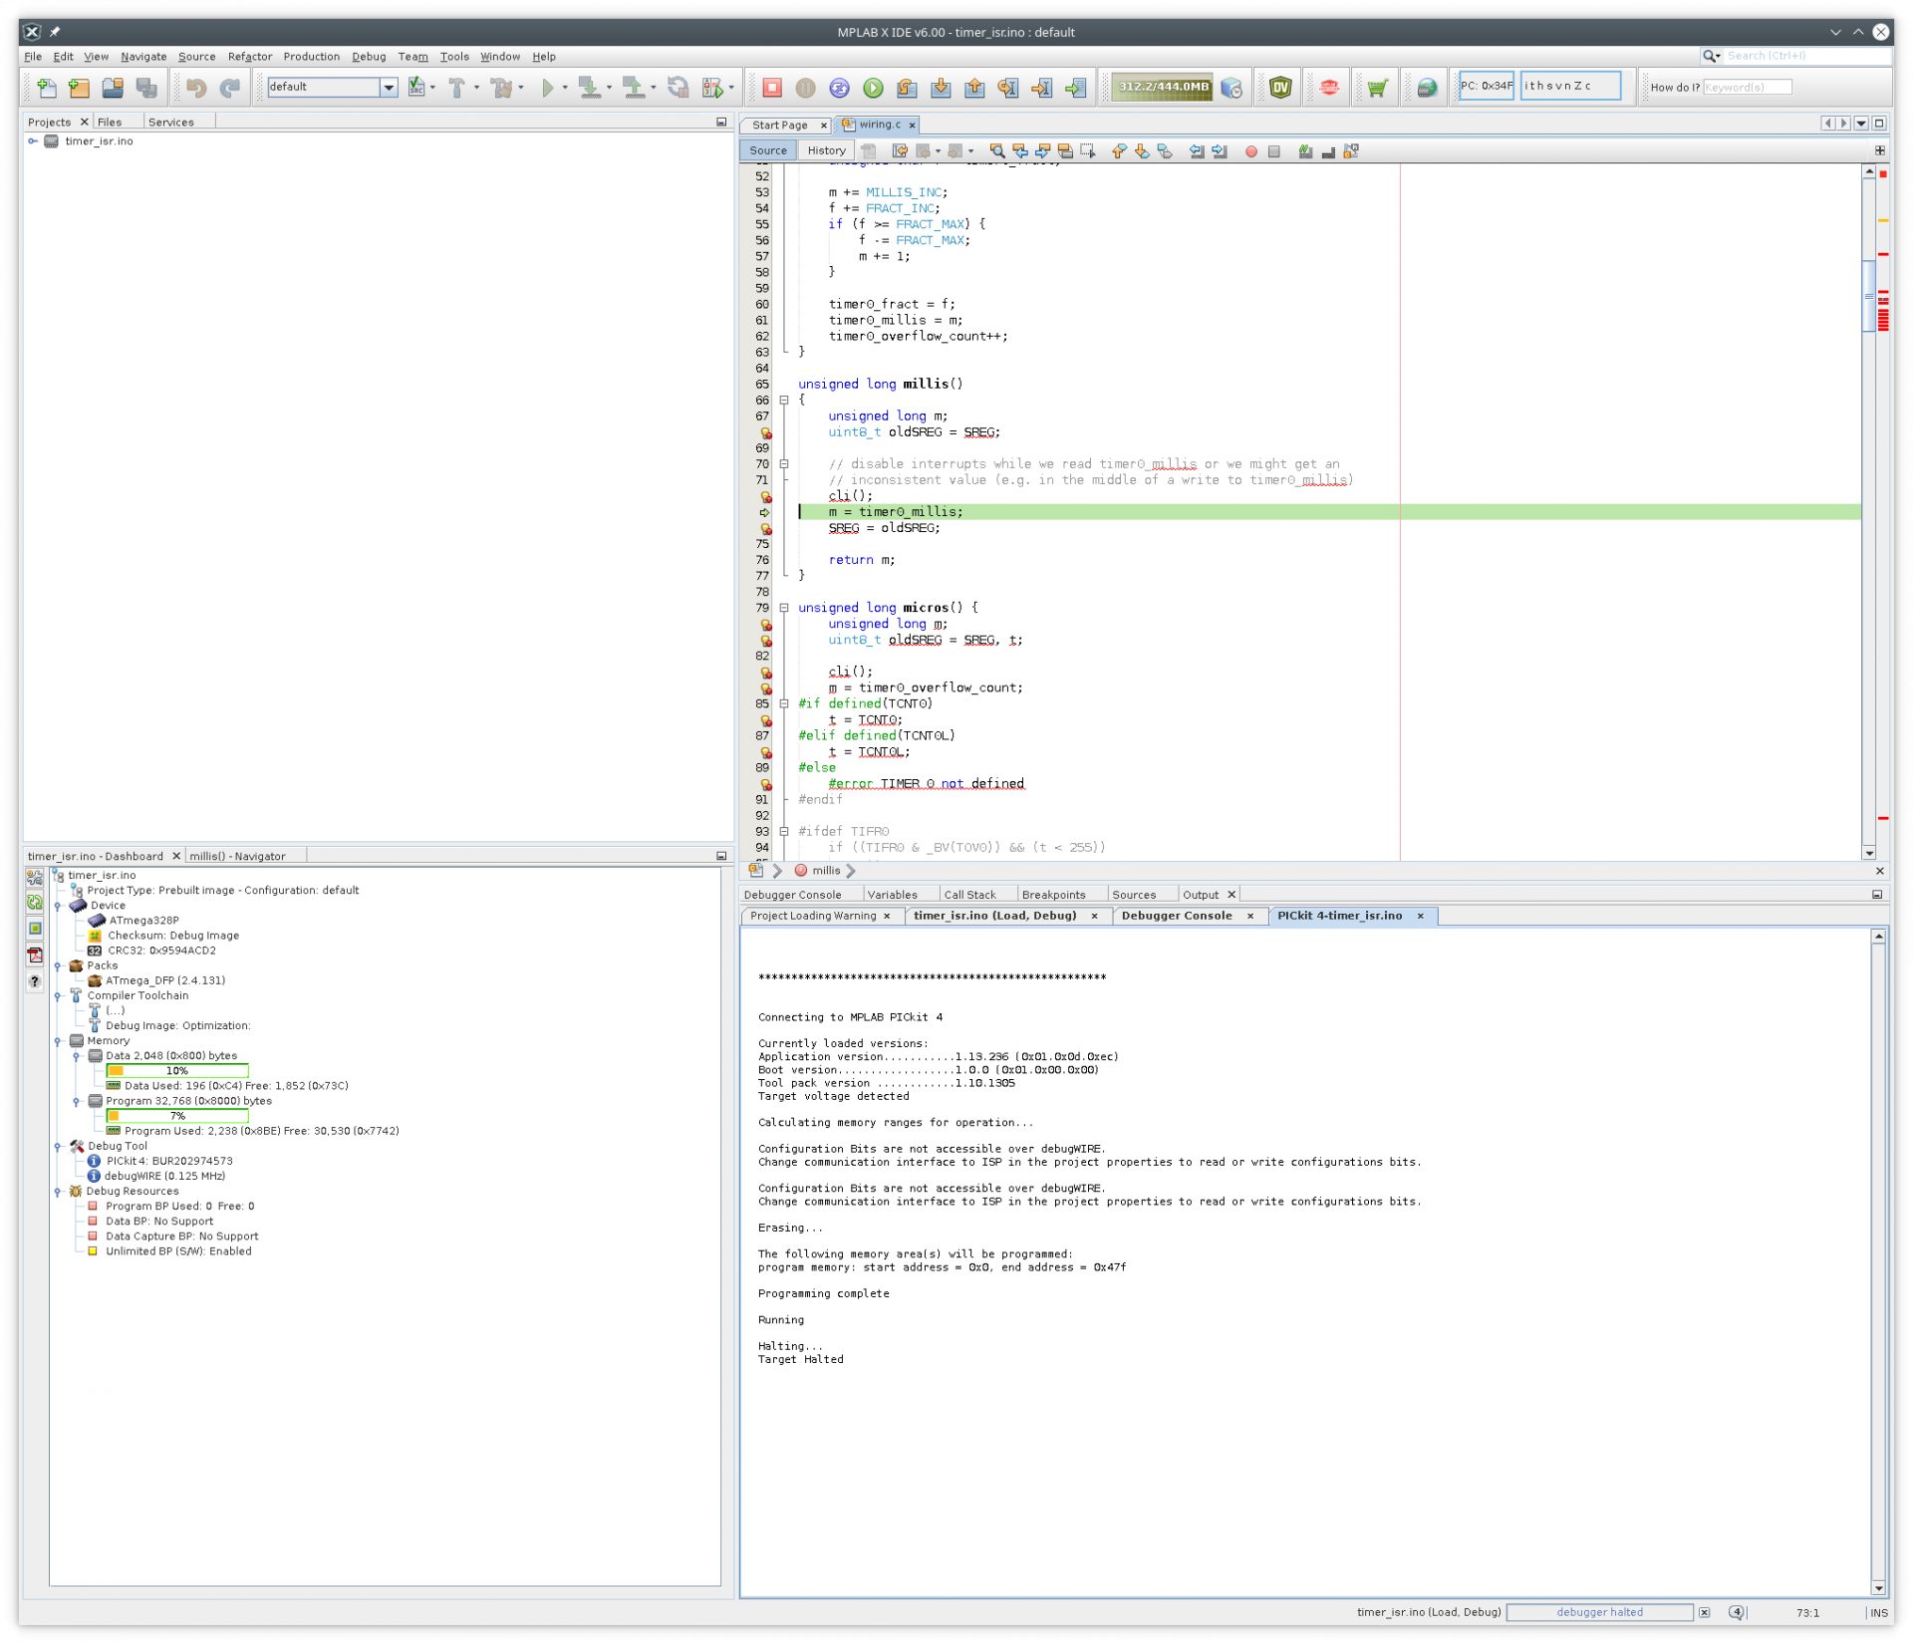Toggle highlight search icon in editor toolbar
Viewport: 1913px width, 1644px height.
pyautogui.click(x=1065, y=151)
